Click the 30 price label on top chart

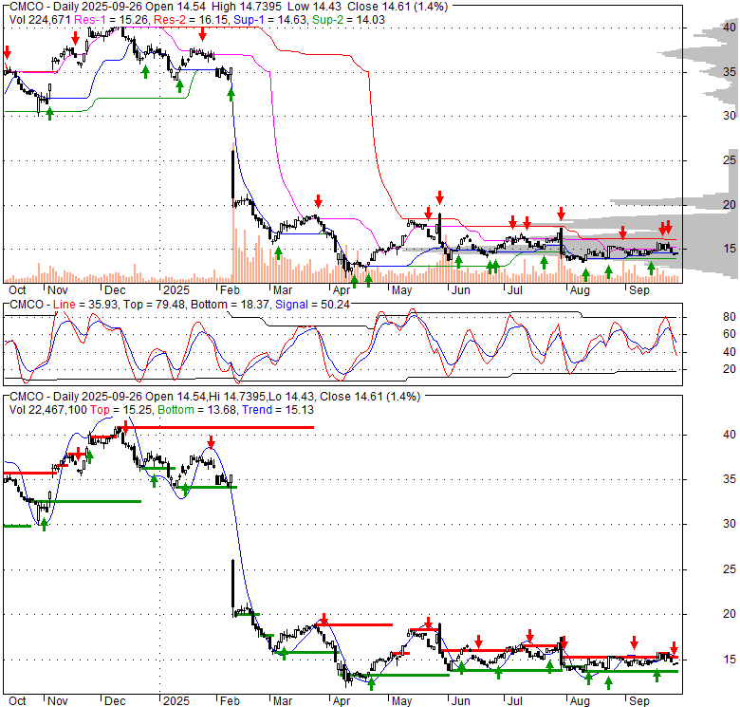coord(730,116)
